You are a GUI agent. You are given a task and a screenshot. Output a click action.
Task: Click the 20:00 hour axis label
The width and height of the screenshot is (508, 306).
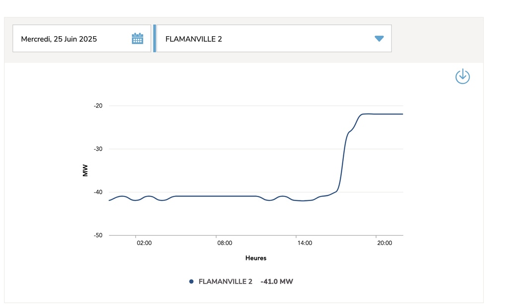click(x=384, y=243)
